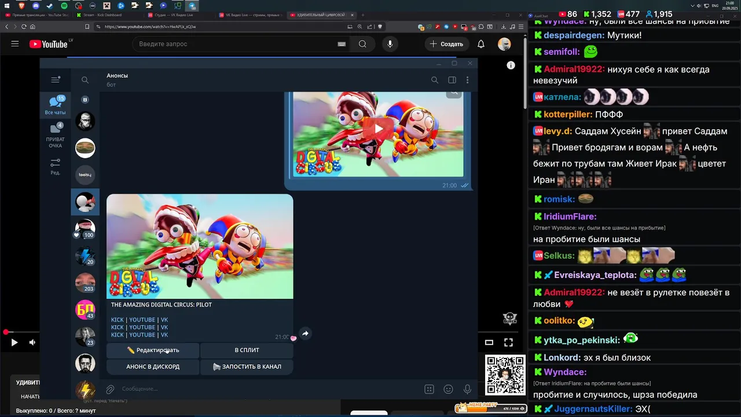Click the YouTube 'Создать' create button
Image resolution: width=741 pixels, height=417 pixels.
click(446, 44)
